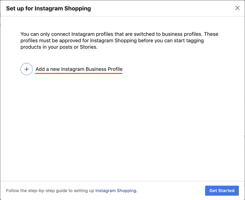Select the plus sign beside Add profile

(27, 69)
